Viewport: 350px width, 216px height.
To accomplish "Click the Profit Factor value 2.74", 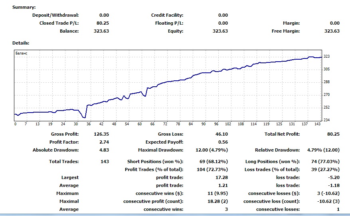I will pos(104,142).
